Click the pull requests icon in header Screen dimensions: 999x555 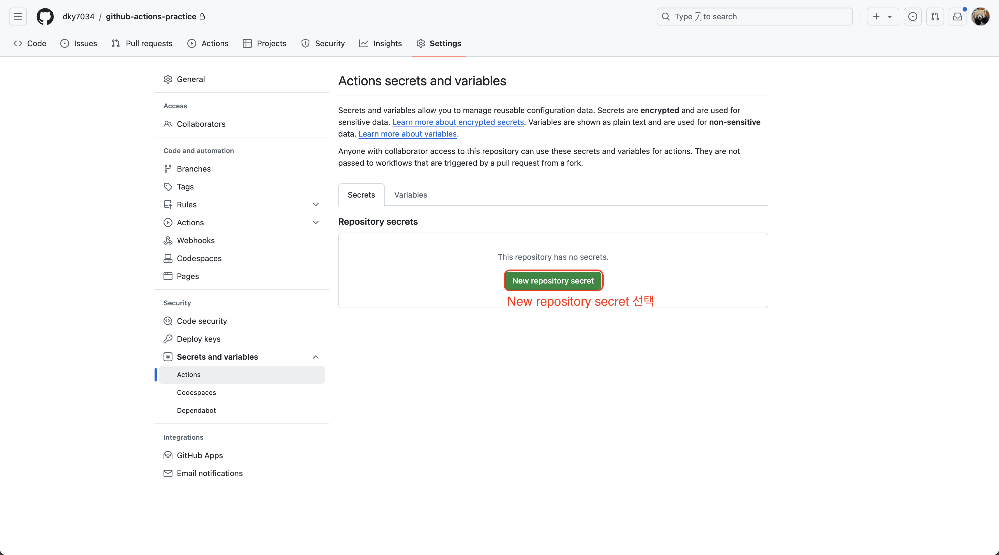point(935,17)
